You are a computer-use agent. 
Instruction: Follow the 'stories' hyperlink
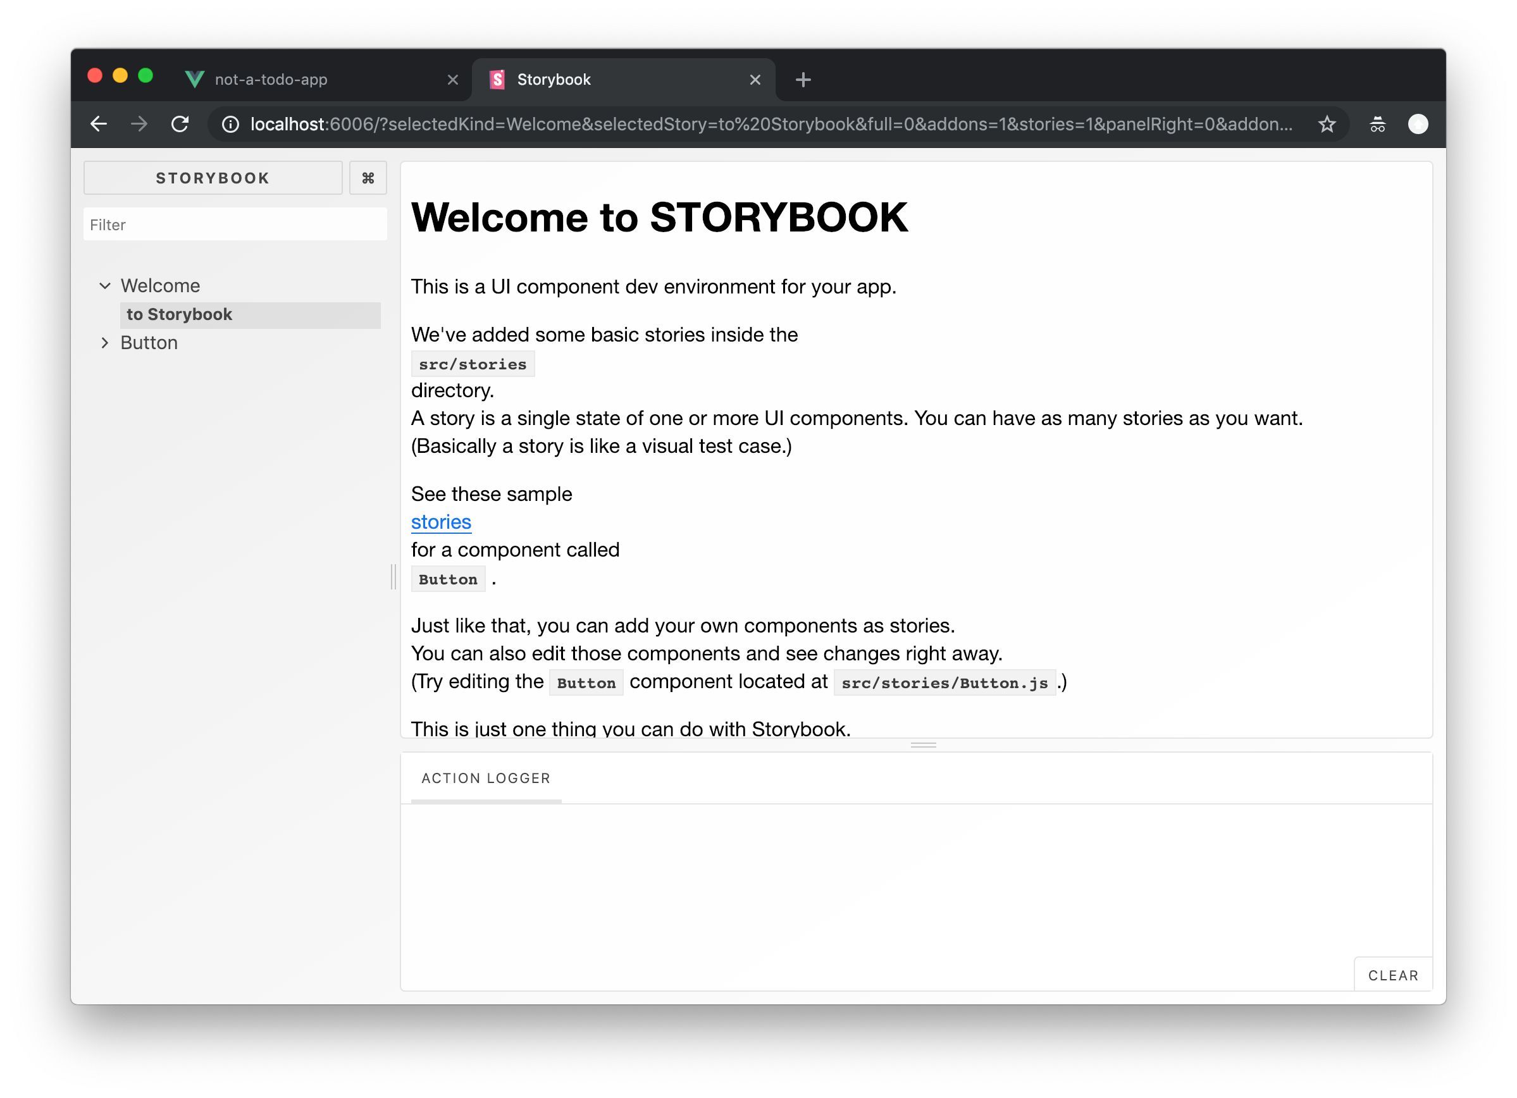(x=441, y=522)
